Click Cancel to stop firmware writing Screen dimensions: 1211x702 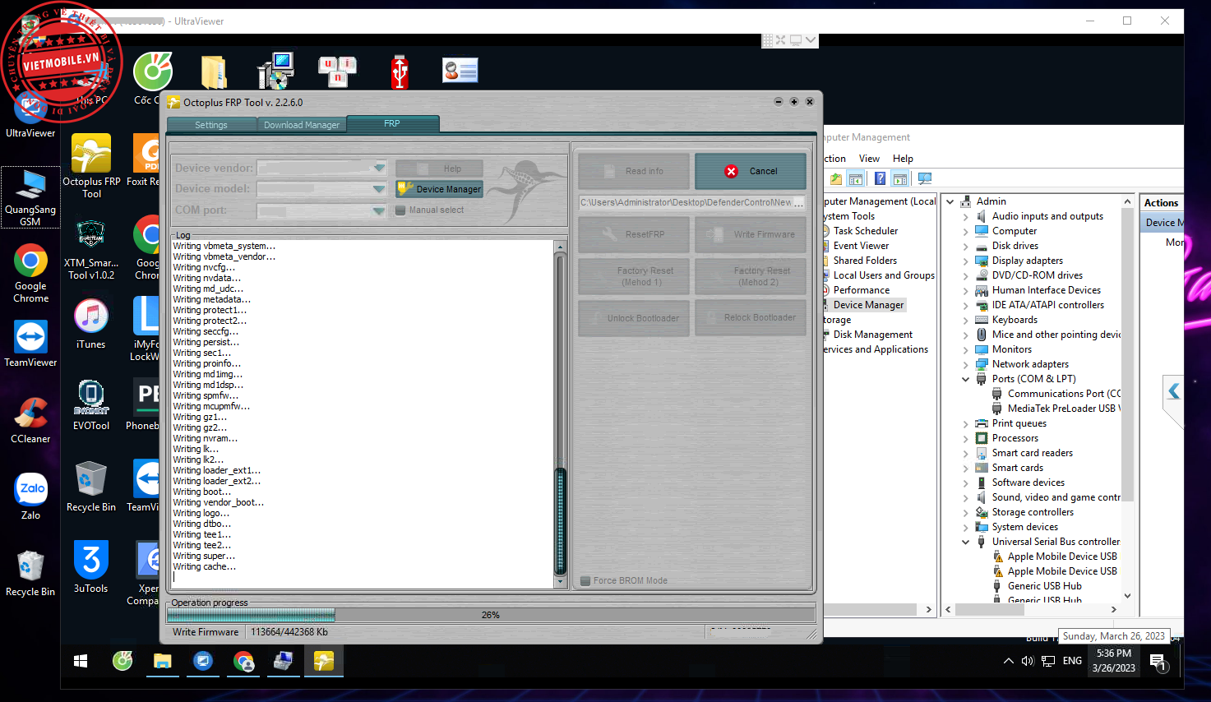751,171
